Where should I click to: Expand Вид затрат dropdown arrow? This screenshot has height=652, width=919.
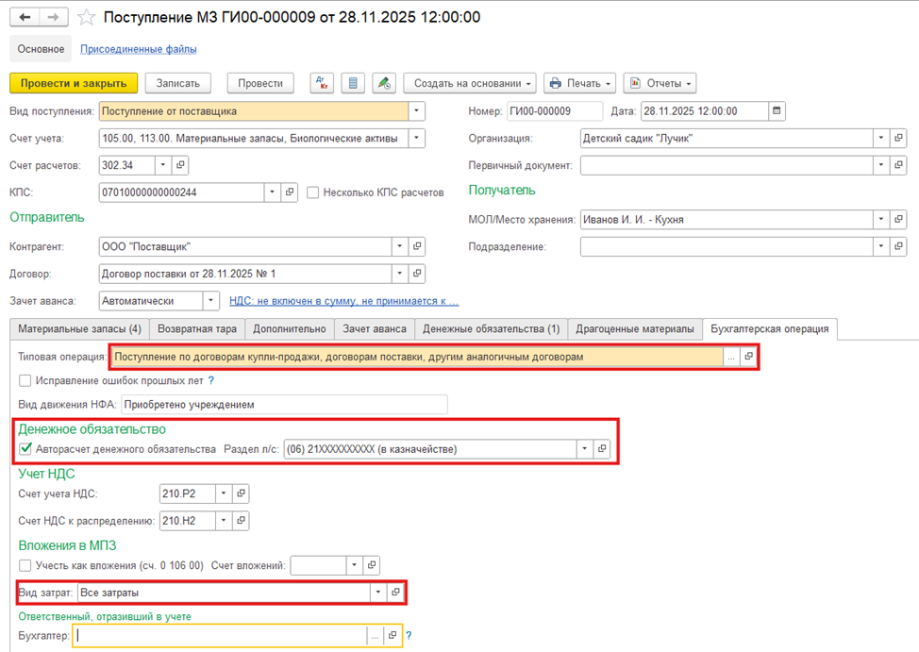(x=378, y=593)
